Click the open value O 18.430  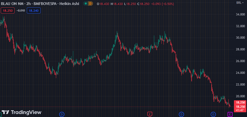pyautogui.click(x=103, y=4)
